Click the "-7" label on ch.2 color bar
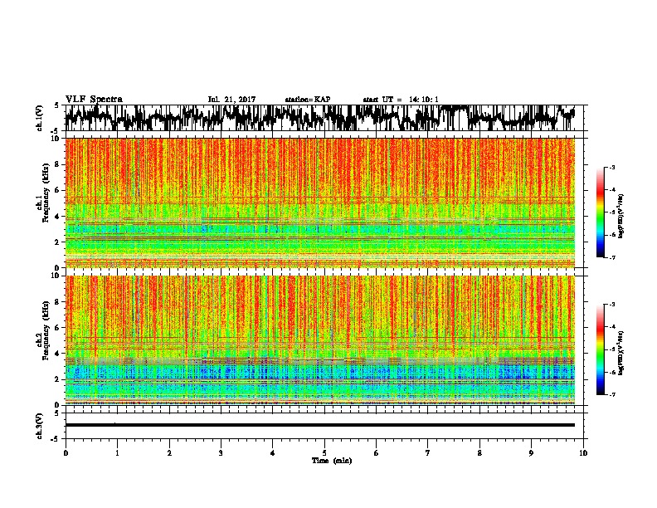Screen dimensions: 657x508 point(612,394)
